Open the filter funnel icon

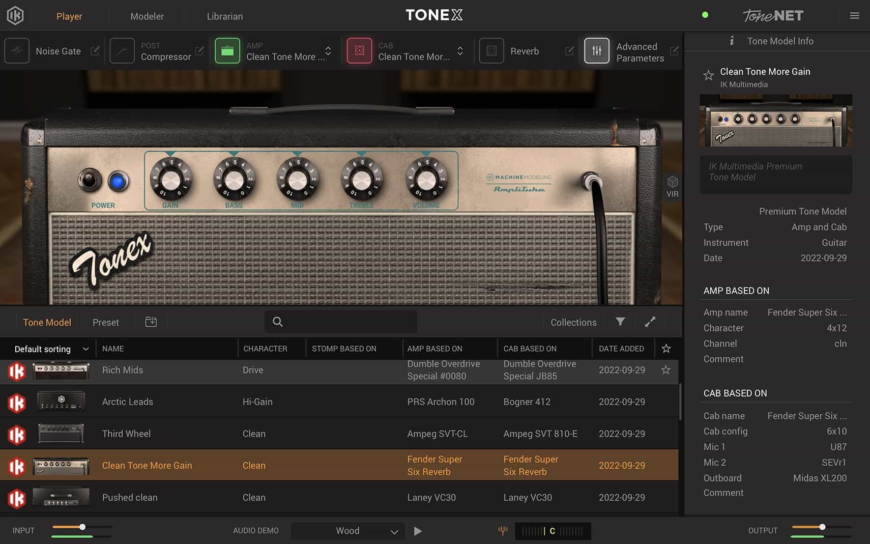(x=620, y=322)
